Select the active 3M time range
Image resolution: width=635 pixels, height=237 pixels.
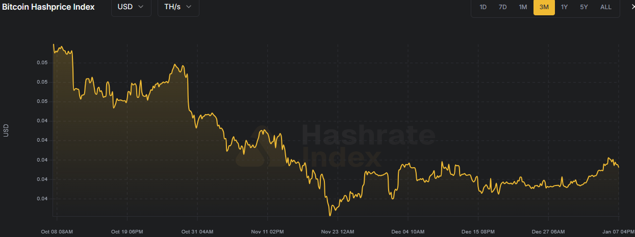[x=544, y=7]
